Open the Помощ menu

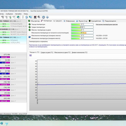pyautogui.click(x=26, y=14)
